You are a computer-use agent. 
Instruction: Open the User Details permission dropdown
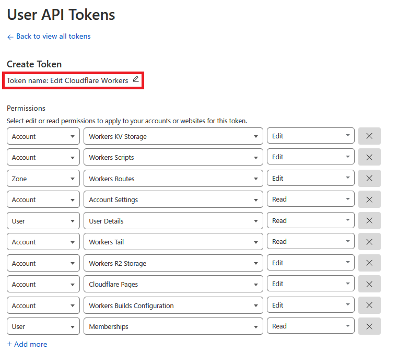(173, 221)
